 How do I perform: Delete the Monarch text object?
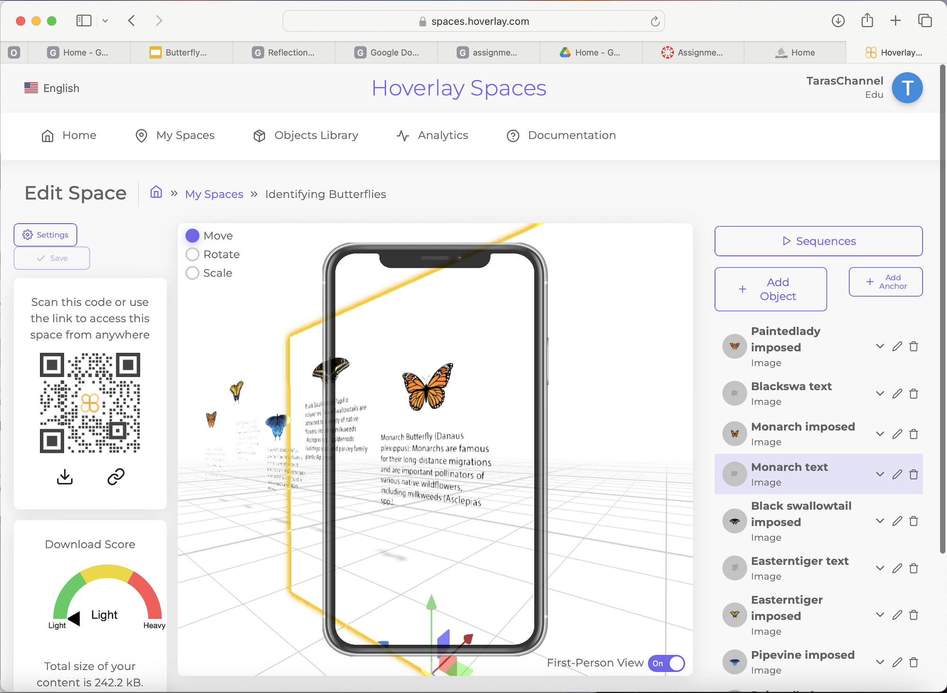tap(914, 474)
